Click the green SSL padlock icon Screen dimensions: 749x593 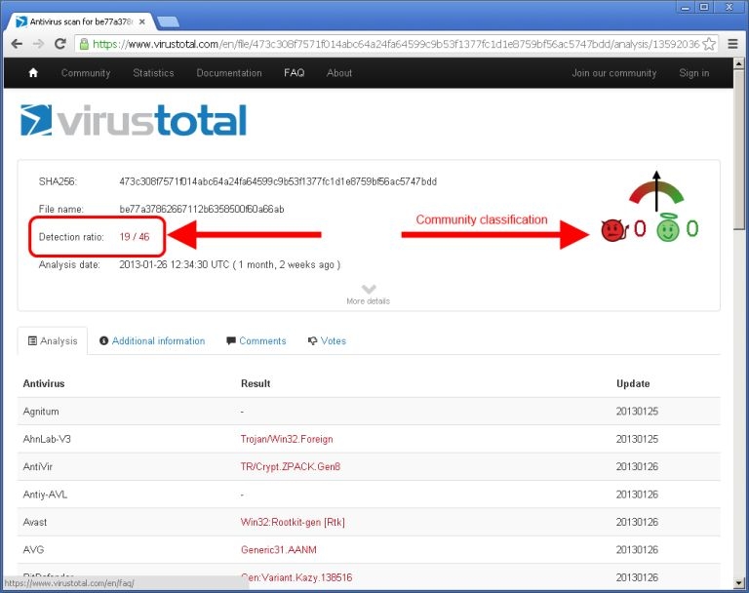(x=84, y=44)
